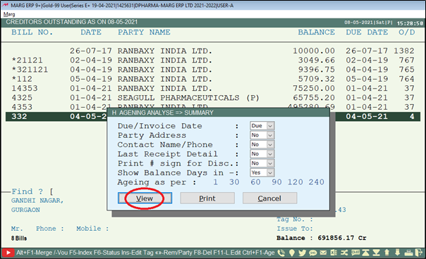Click the shuffle arrows icon
Image resolution: width=426 pixels, height=259 pixels.
tap(344, 253)
